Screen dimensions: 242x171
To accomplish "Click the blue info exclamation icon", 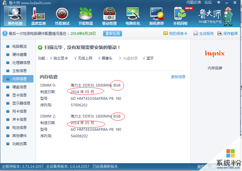I will (5, 33).
